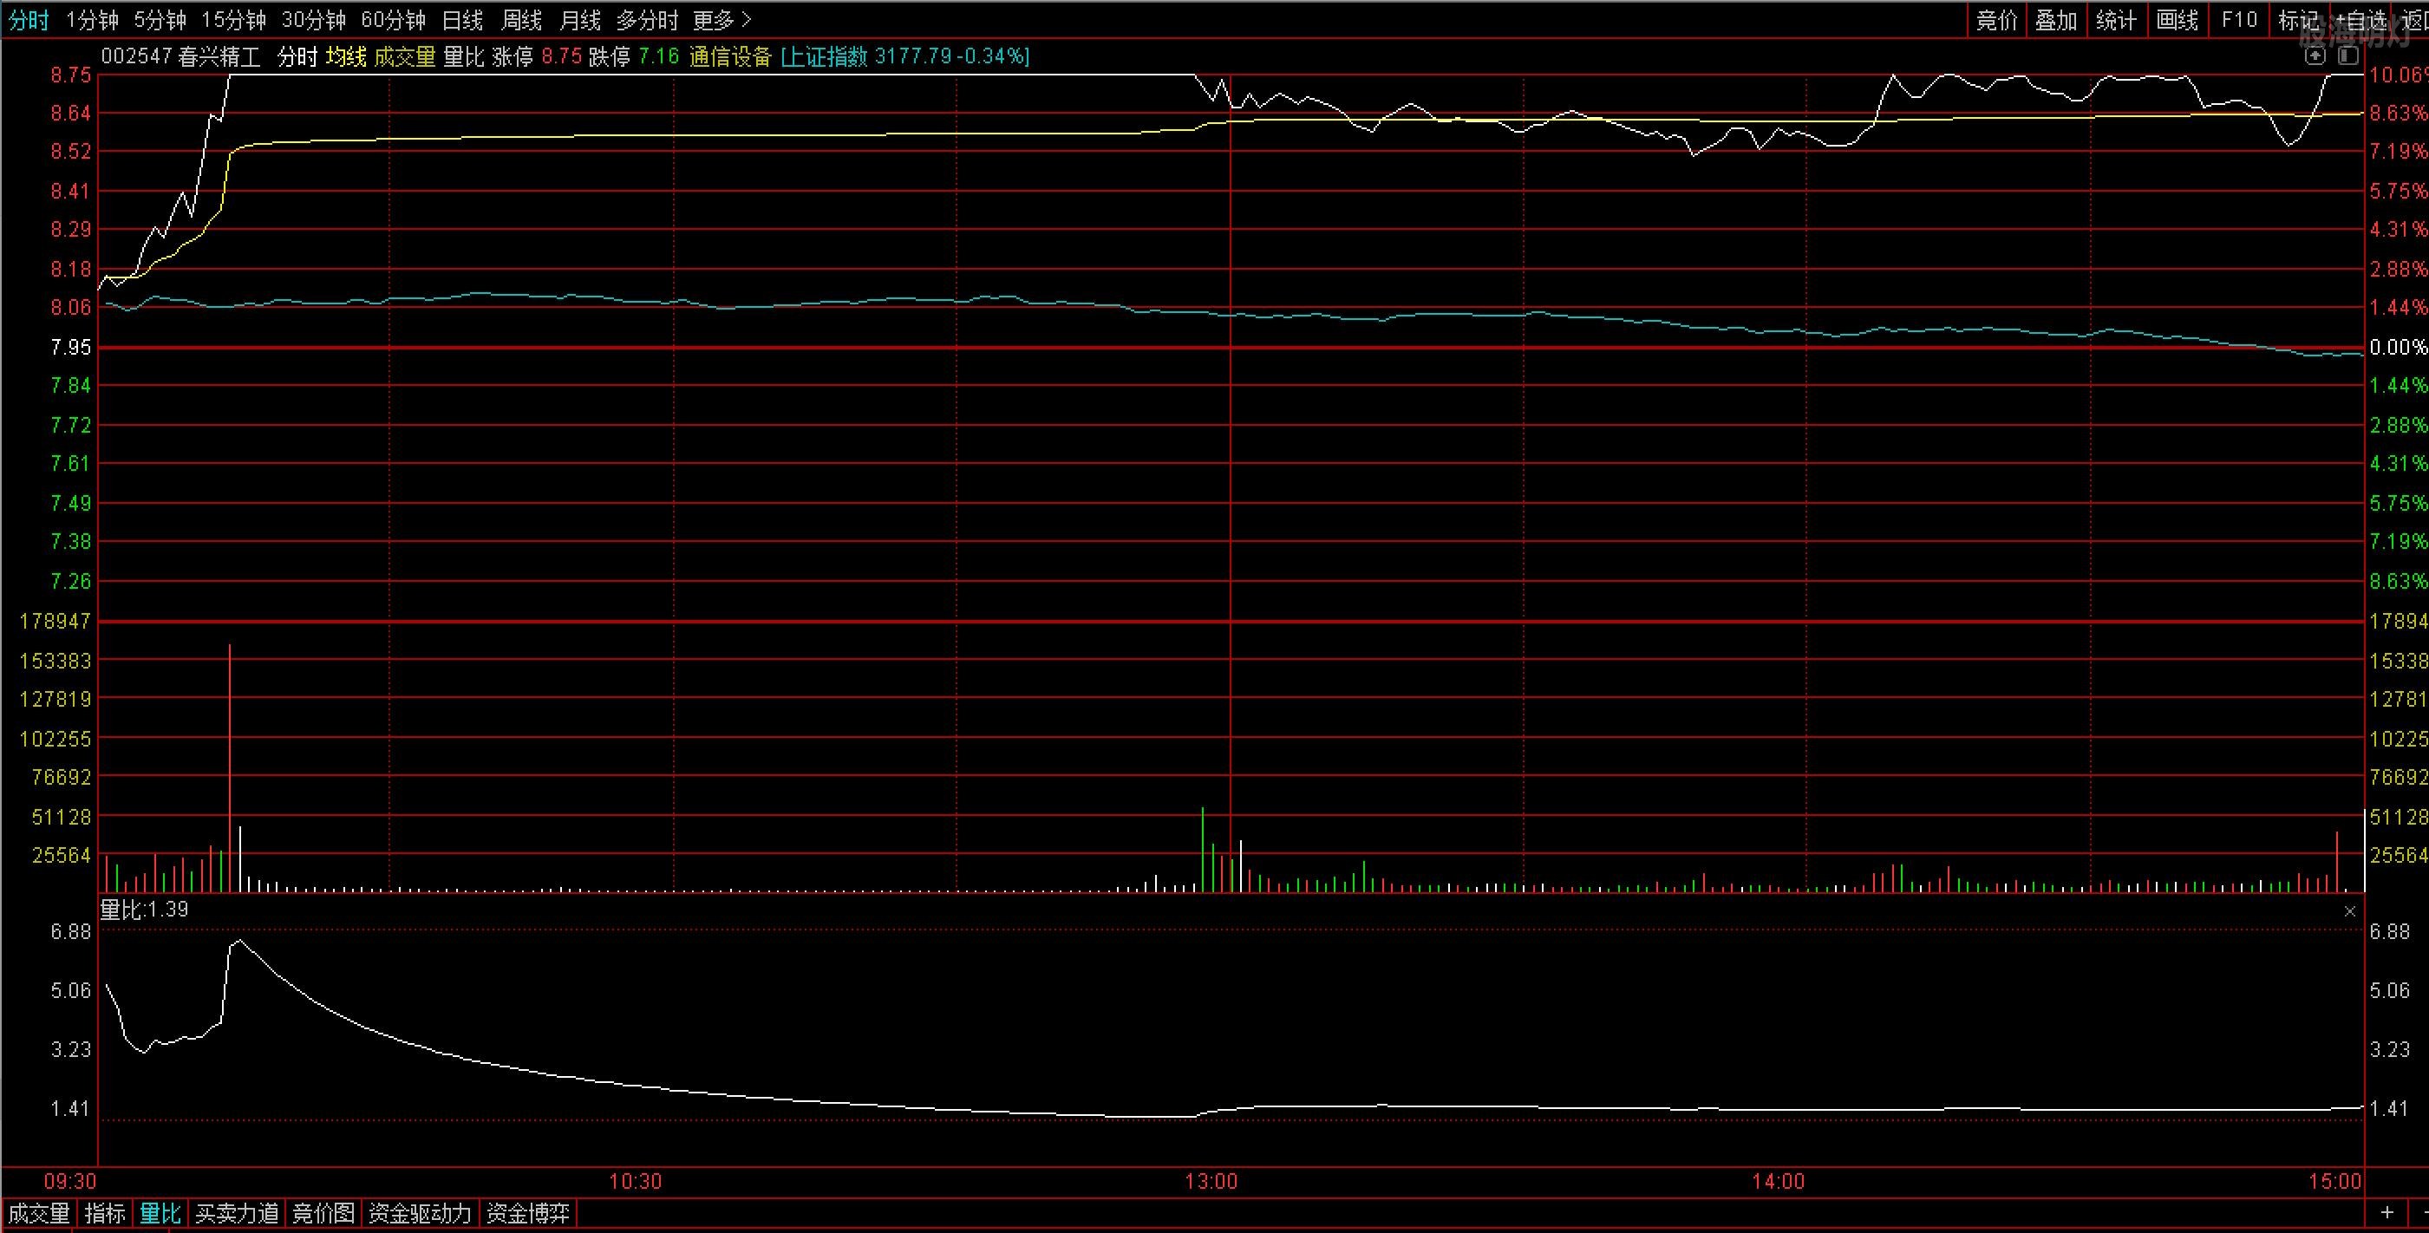Activate the 画线 drawing tool button
Image resolution: width=2429 pixels, height=1233 pixels.
click(2178, 20)
